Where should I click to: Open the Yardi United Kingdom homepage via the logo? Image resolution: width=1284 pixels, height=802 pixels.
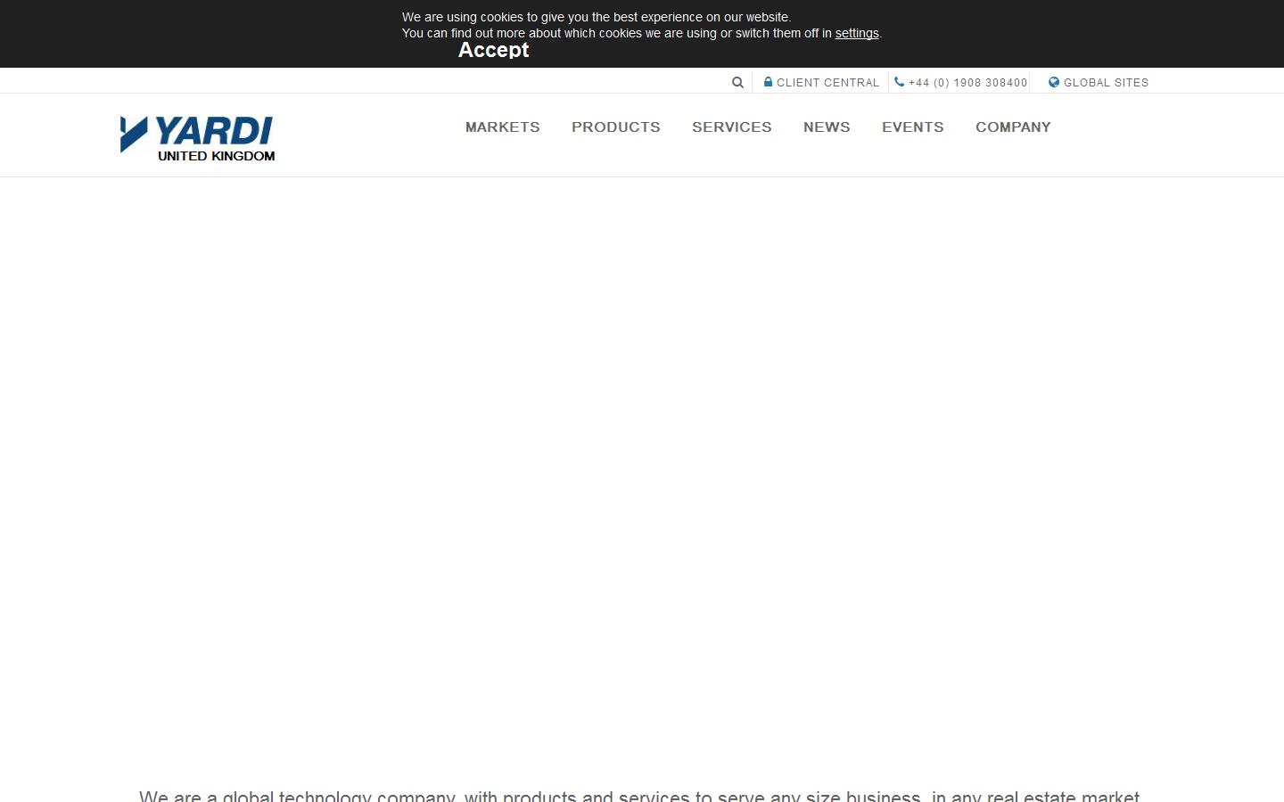(197, 138)
